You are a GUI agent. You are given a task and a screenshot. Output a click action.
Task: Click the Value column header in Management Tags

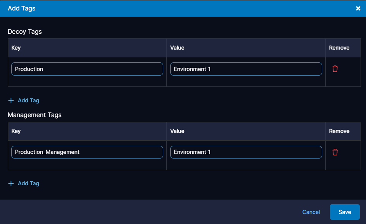coord(177,131)
